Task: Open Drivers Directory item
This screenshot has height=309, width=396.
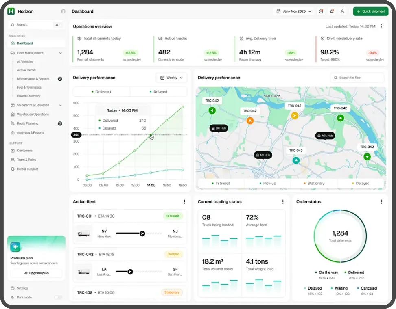Action: coord(28,96)
